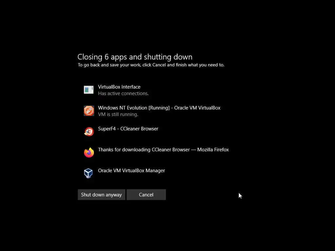The width and height of the screenshot is (335, 251).
Task: Click Shut down anyway
Action: [x=101, y=195]
